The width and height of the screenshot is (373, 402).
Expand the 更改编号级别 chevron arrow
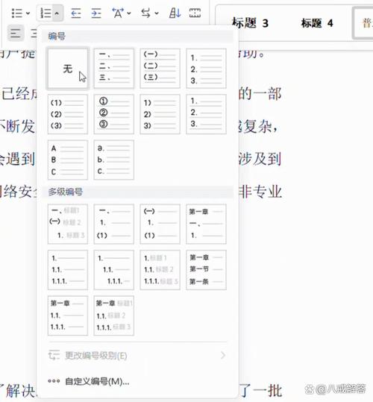[223, 355]
